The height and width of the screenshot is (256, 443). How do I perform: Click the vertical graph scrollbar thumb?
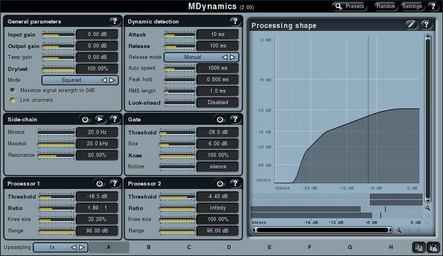[x=427, y=119]
